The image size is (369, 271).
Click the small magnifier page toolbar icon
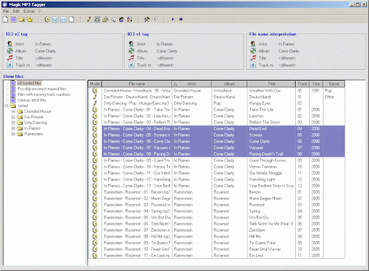click(113, 19)
